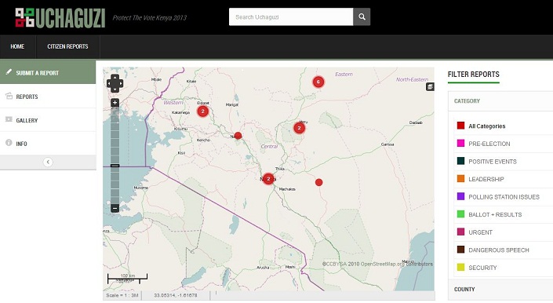
Task: Click the green Ballot + Results swatch
Action: [460, 214]
